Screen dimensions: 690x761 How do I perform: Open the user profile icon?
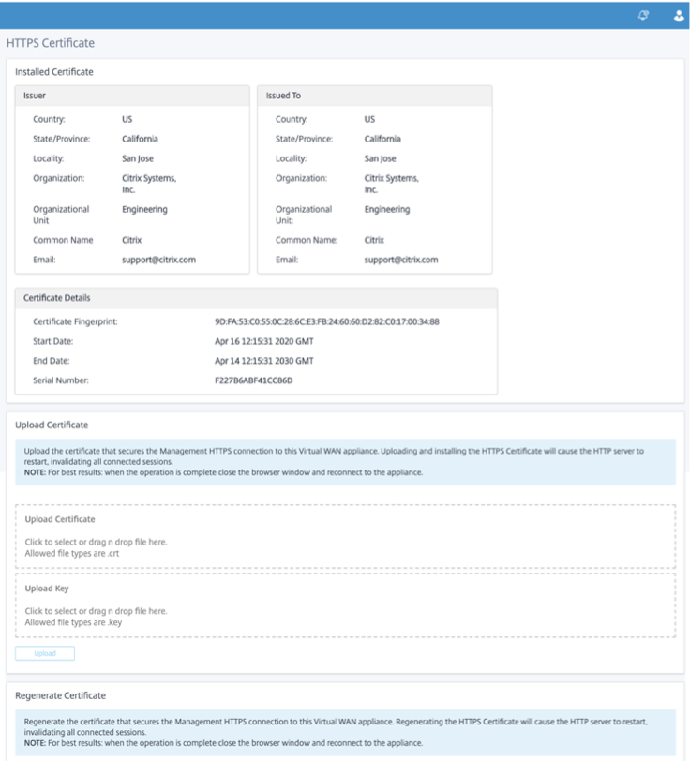(679, 16)
